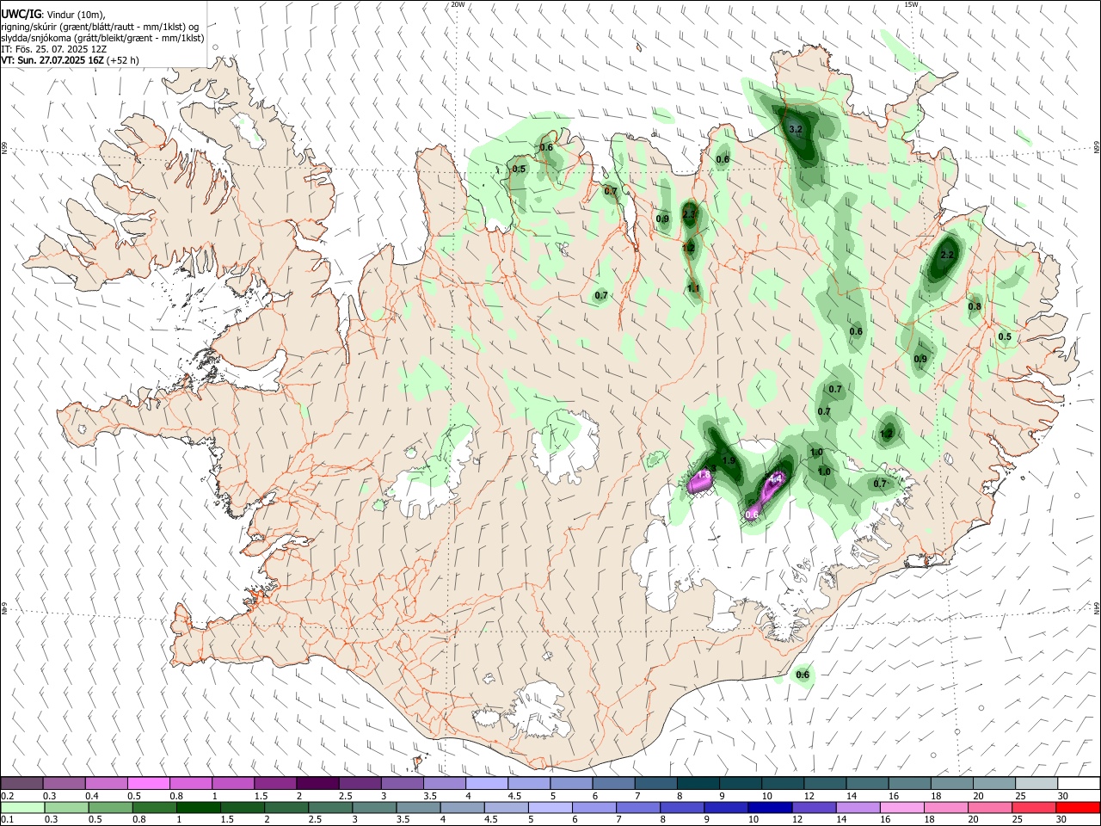Click the 15W longitude label

(x=911, y=4)
